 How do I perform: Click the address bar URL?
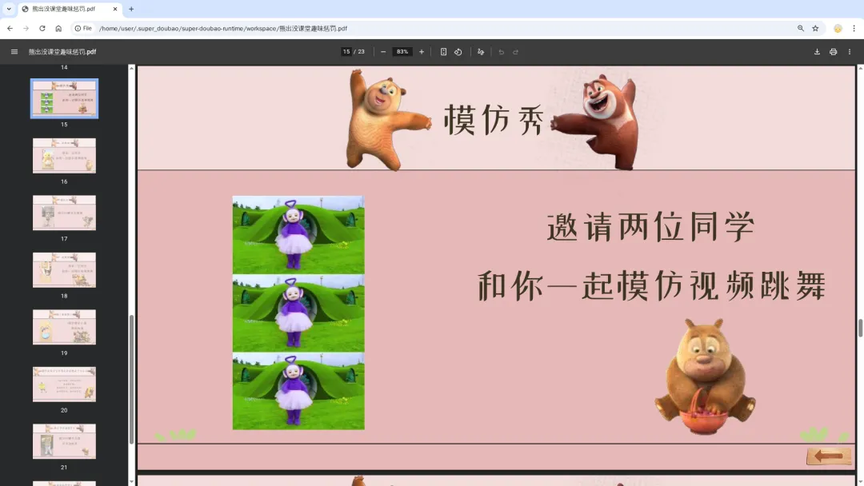[223, 28]
